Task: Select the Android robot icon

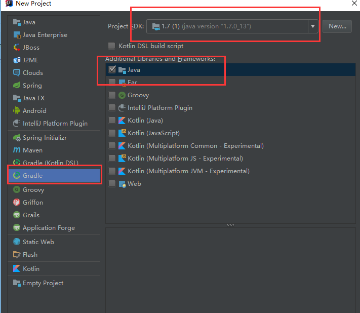Action: (17, 111)
